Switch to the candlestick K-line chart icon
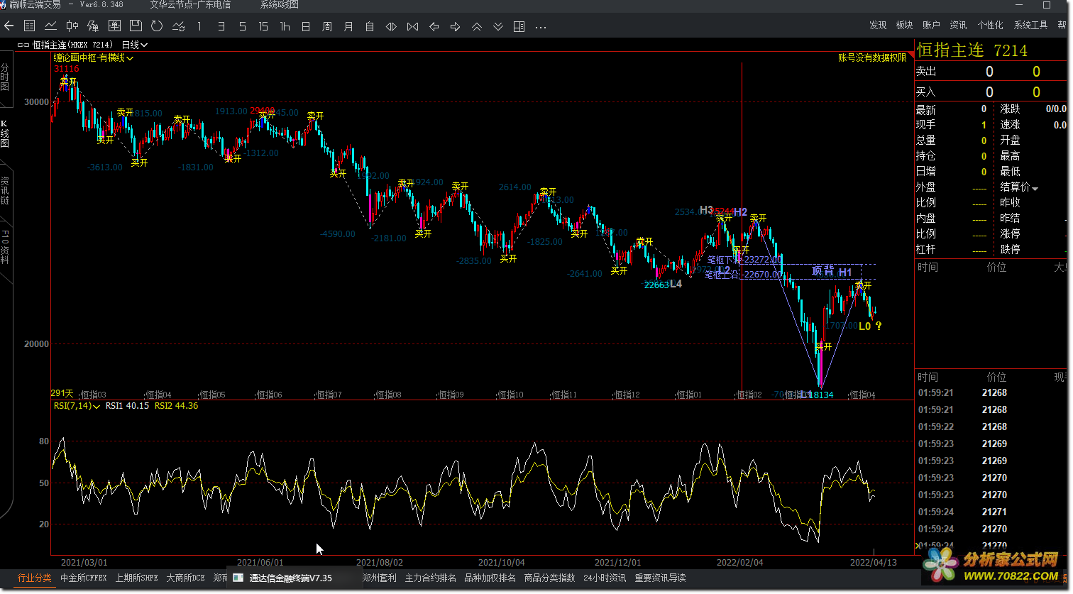Viewport: 1073px width, 594px height. coord(72,26)
